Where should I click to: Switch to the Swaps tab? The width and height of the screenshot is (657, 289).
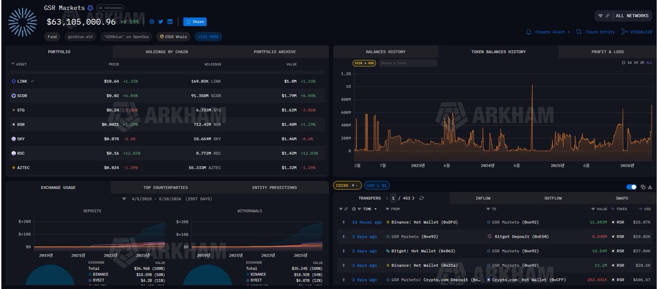coord(621,198)
